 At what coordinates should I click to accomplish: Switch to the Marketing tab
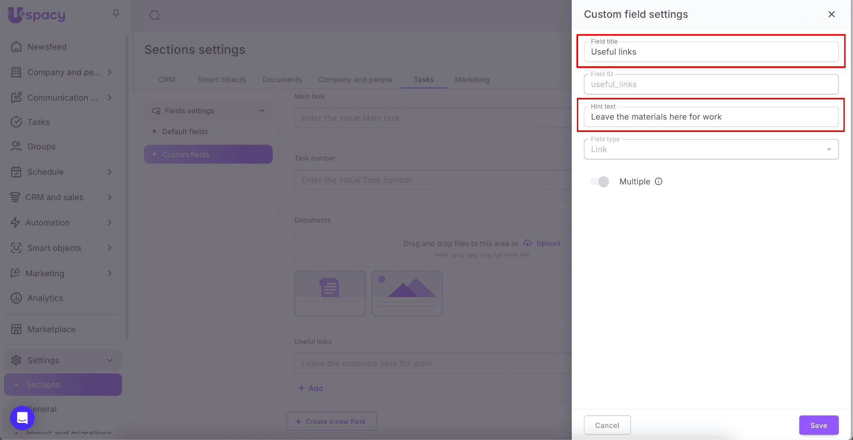[x=472, y=80]
